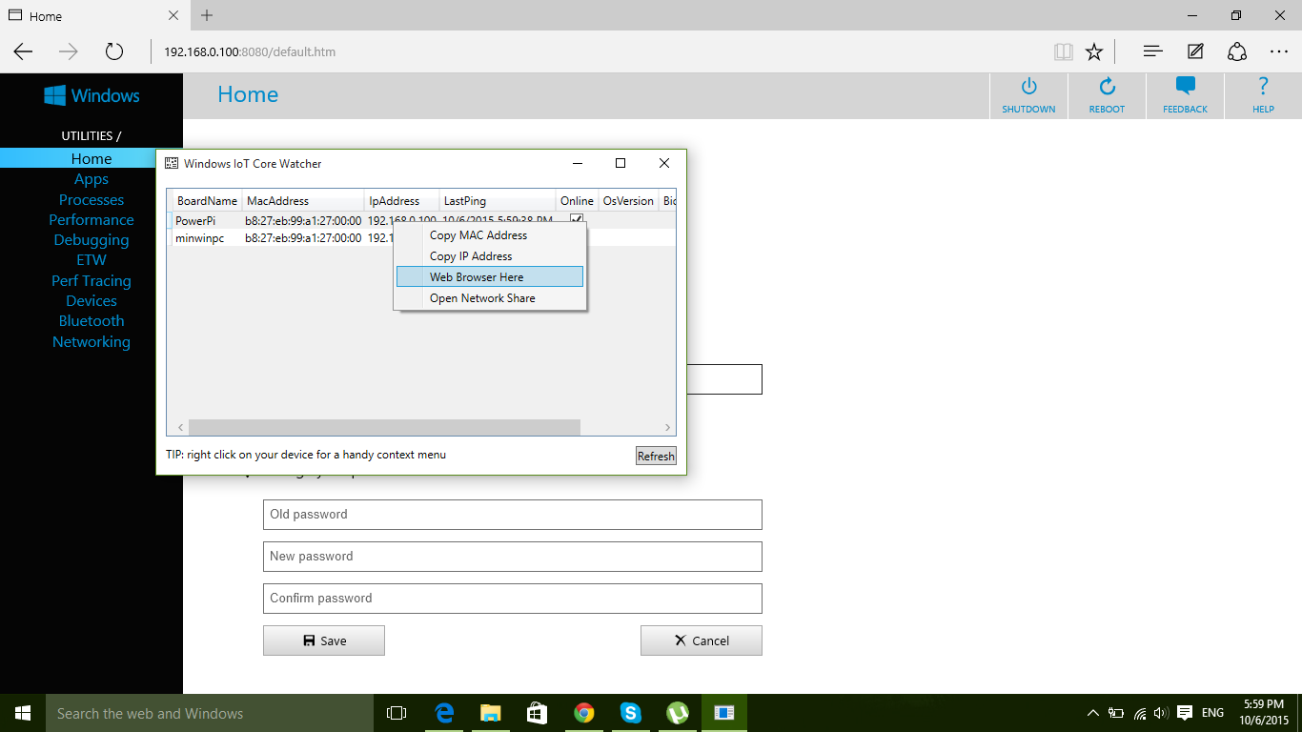Image resolution: width=1302 pixels, height=732 pixels.
Task: Reload the current page
Action: (114, 51)
